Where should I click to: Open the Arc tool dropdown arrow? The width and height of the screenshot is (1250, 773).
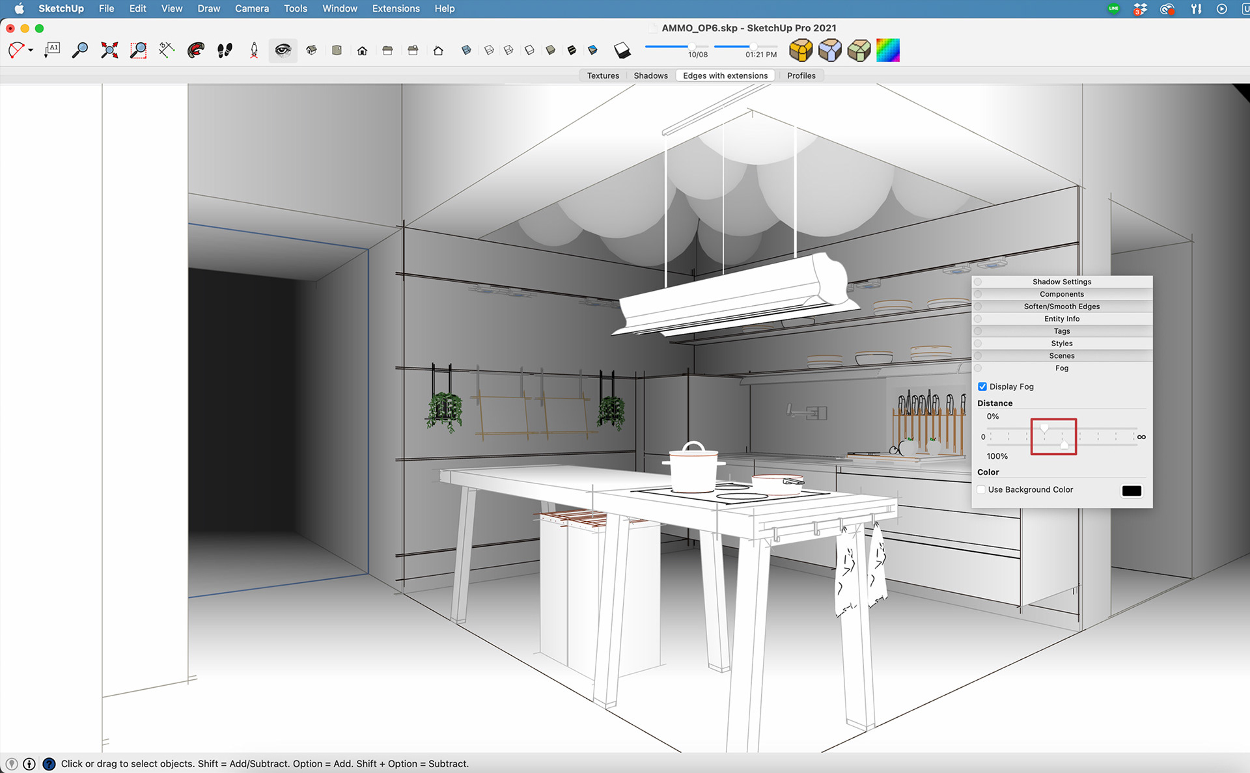(x=31, y=51)
